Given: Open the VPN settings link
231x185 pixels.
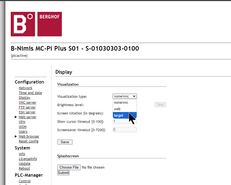Looking at the screenshot, I should pyautogui.click(x=22, y=122).
